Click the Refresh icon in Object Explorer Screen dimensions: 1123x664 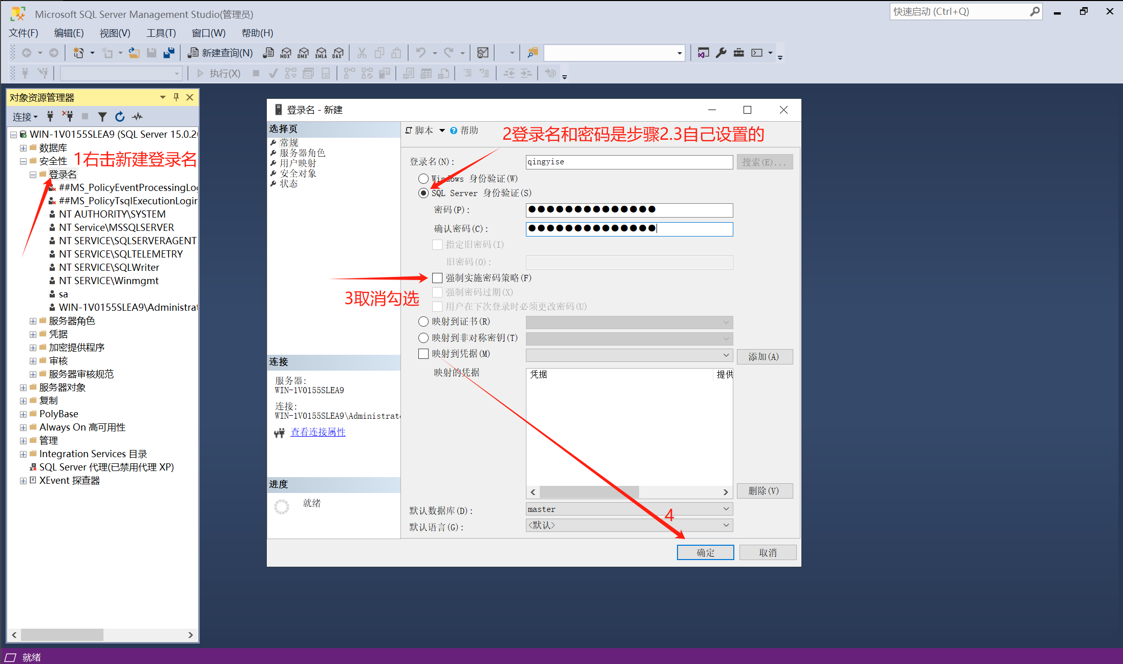pyautogui.click(x=120, y=117)
